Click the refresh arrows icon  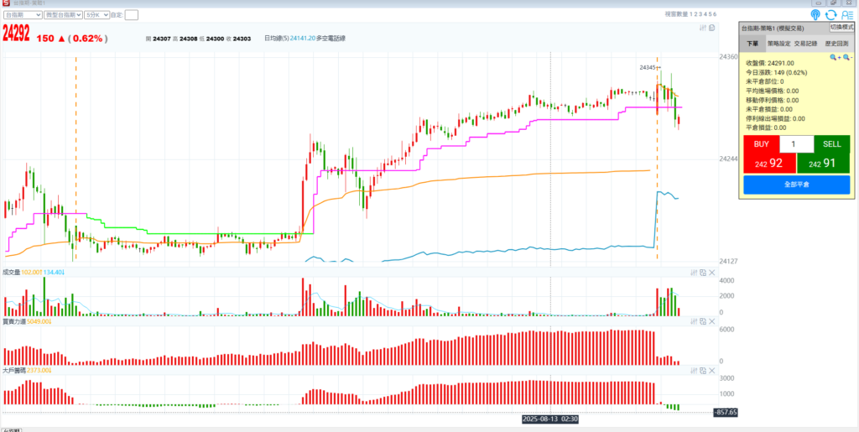[x=831, y=14]
